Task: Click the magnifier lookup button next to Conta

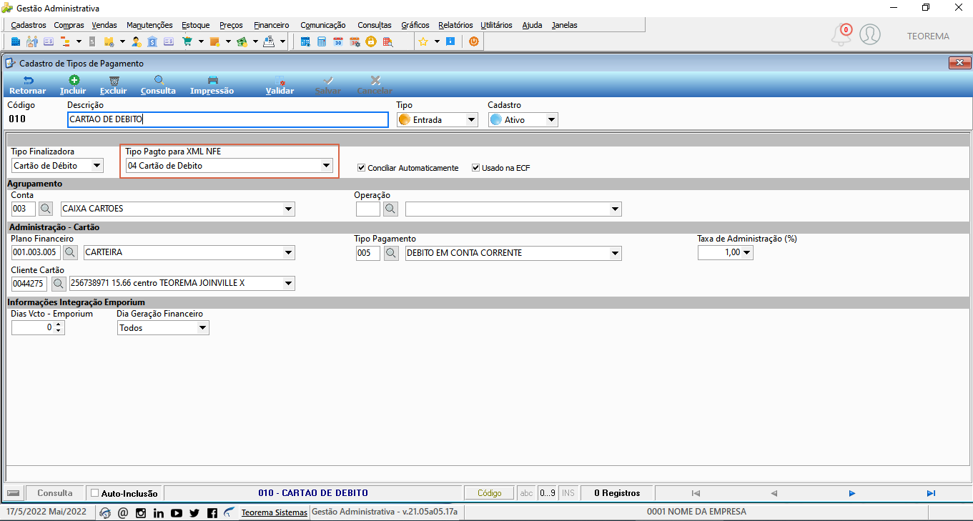Action: tap(46, 209)
